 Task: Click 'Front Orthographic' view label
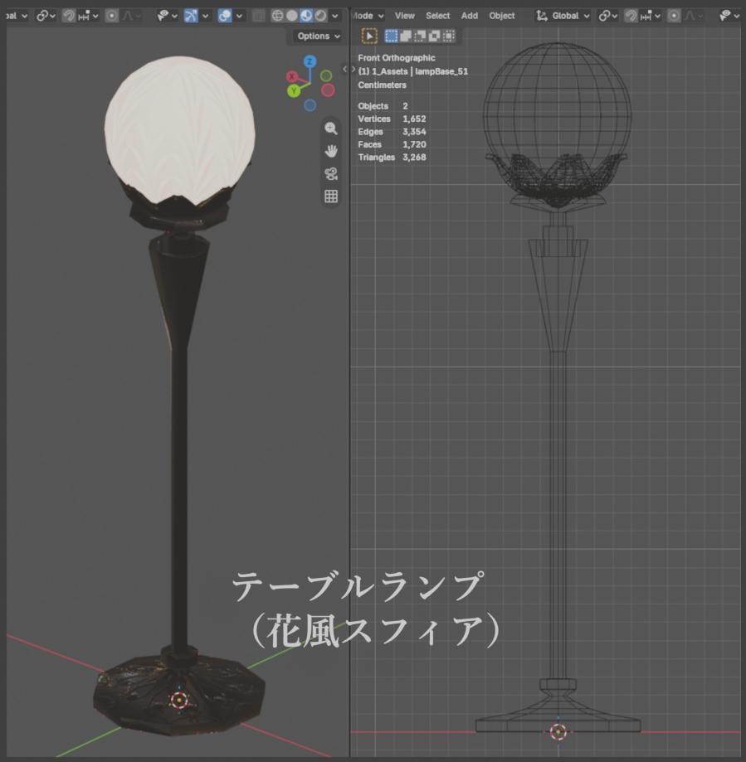pyautogui.click(x=397, y=58)
